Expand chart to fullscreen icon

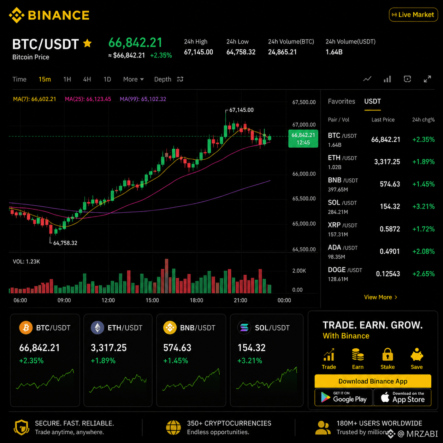(427, 79)
